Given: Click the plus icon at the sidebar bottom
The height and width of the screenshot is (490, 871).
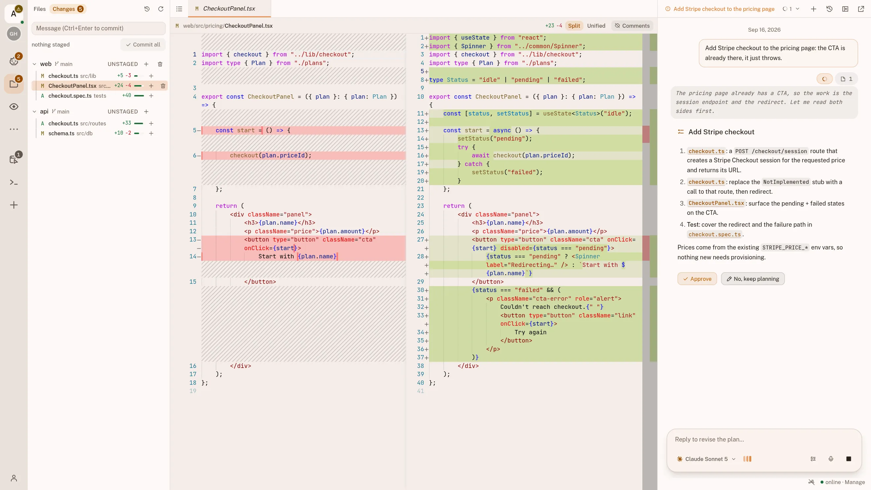Looking at the screenshot, I should 14,205.
